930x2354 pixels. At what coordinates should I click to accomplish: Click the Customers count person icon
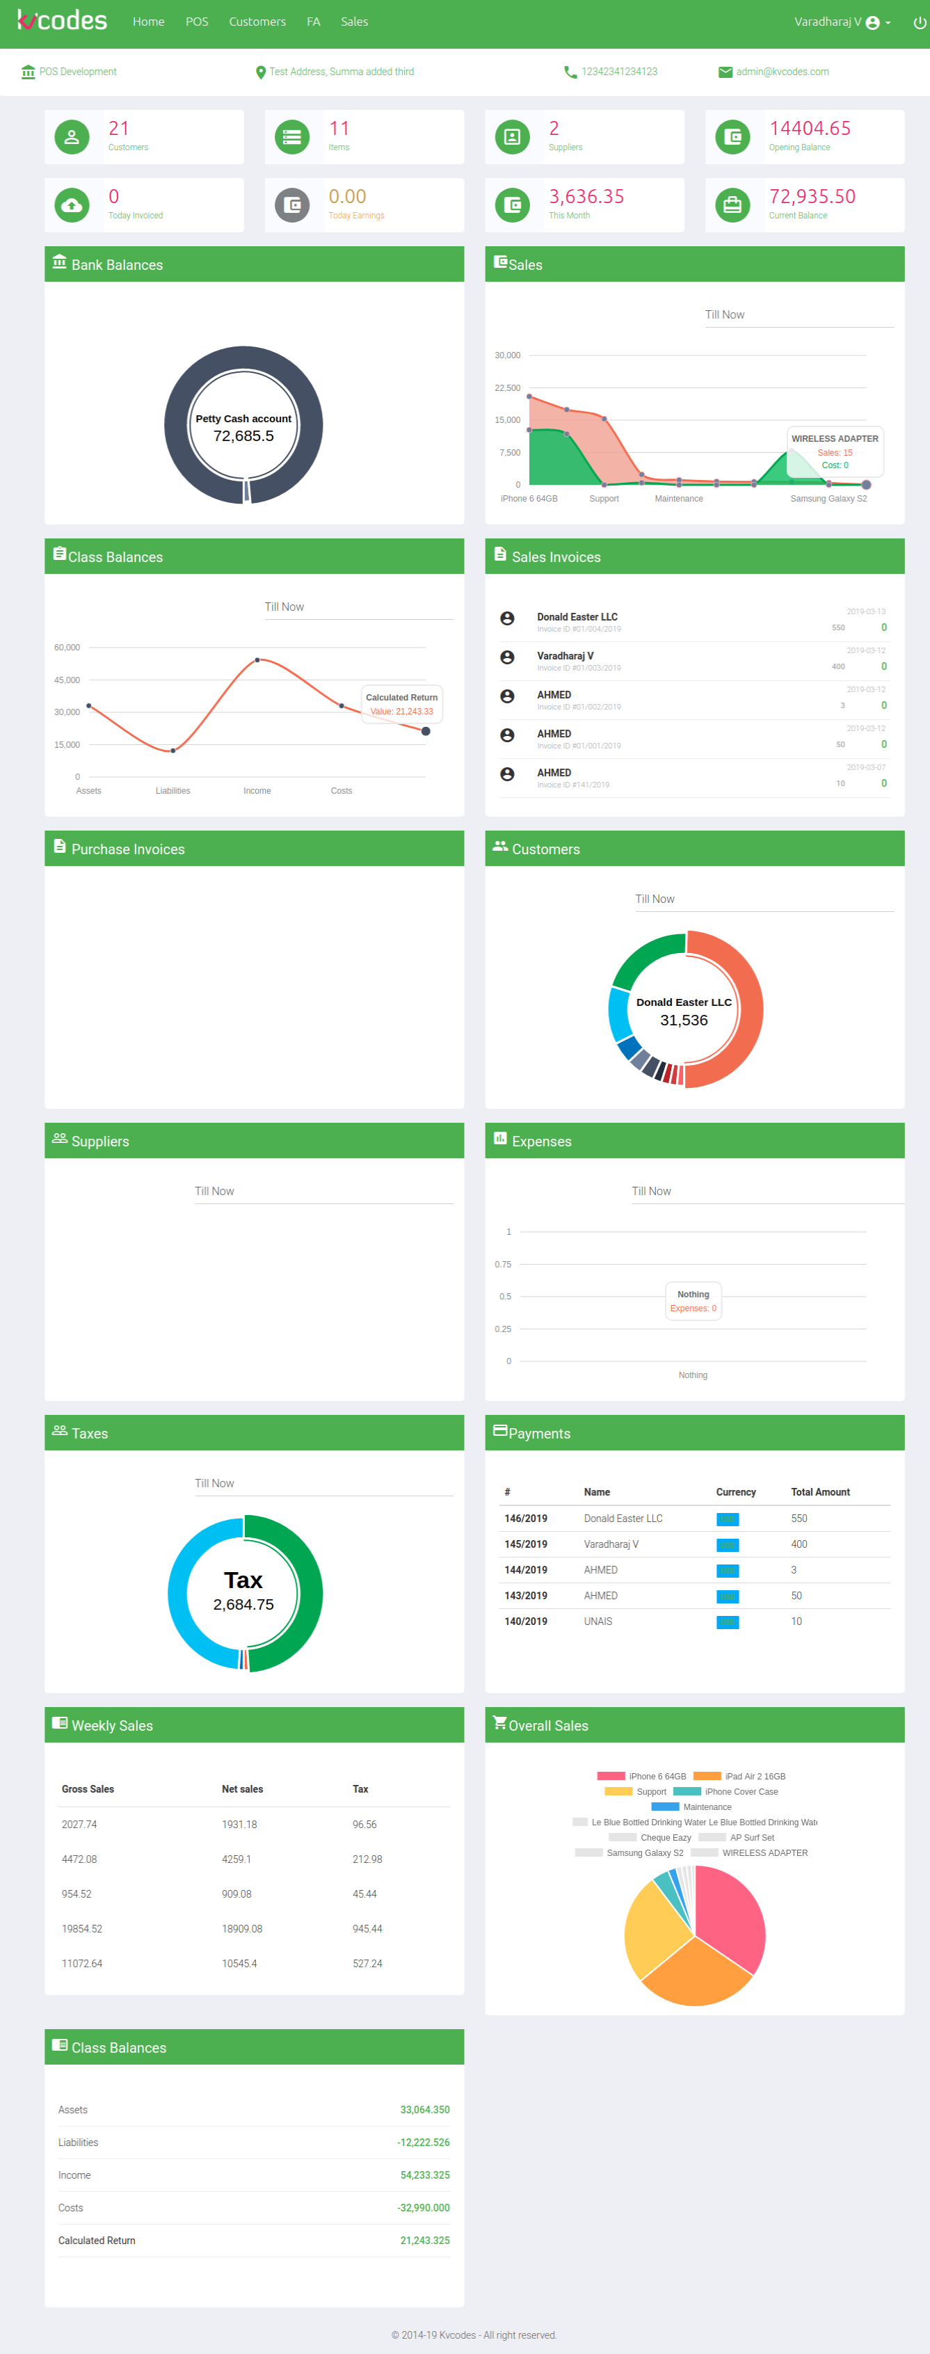click(72, 137)
